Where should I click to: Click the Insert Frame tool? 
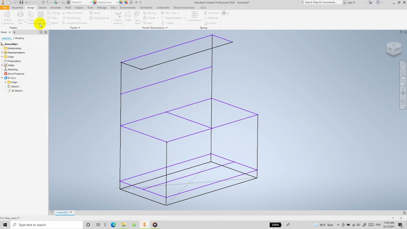coord(31,18)
